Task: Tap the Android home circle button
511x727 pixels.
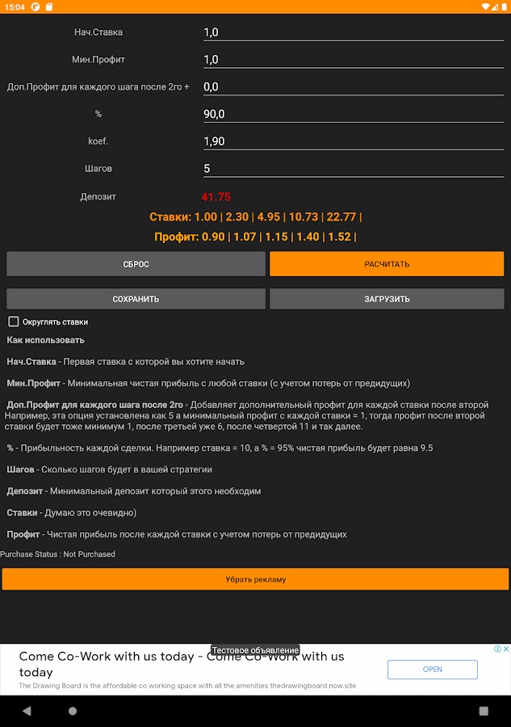Action: pos(73,711)
